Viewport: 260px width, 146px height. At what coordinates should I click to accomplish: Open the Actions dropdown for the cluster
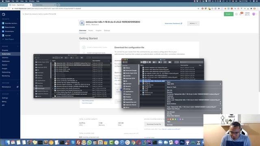pos(193,24)
